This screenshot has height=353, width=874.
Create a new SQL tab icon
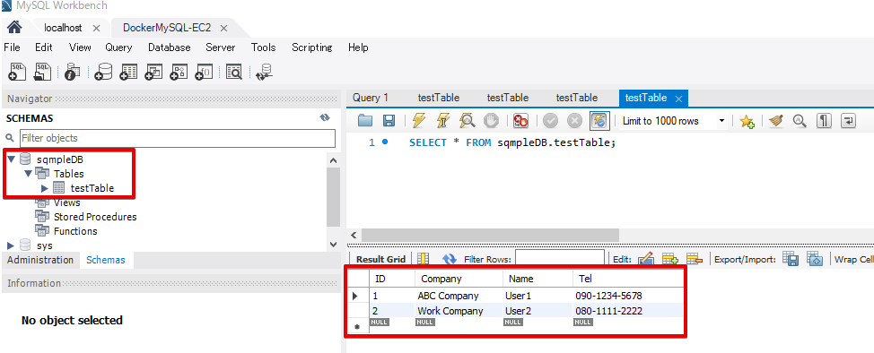point(17,72)
